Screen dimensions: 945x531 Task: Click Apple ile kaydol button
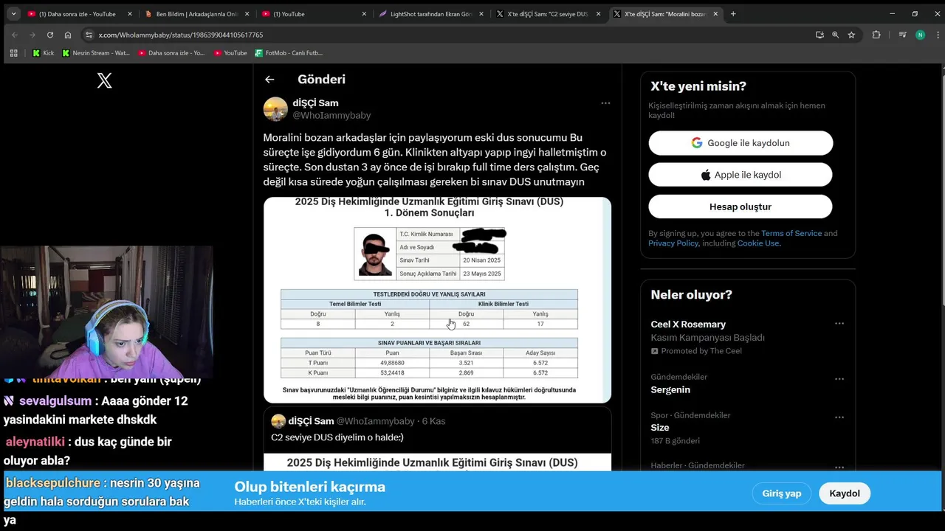(x=740, y=175)
